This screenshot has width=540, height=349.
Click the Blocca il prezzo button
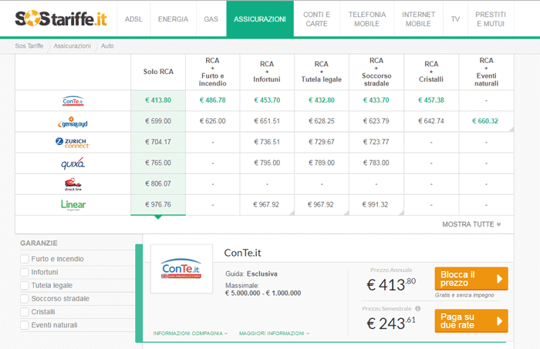[x=471, y=279]
